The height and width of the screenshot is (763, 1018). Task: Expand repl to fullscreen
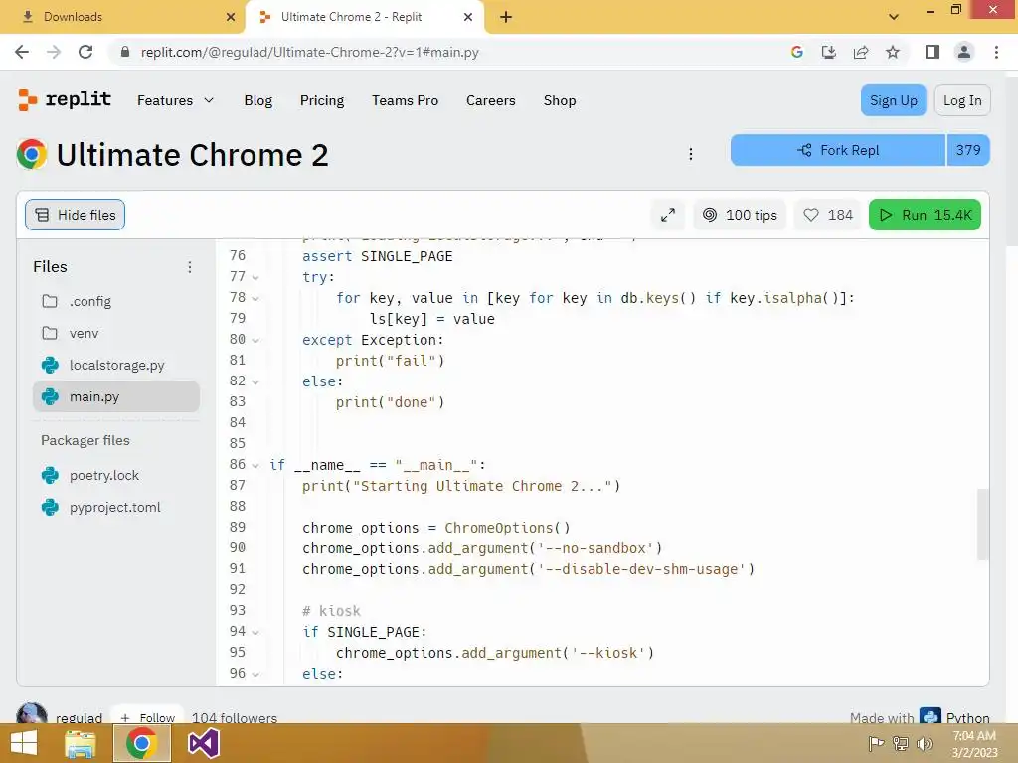(x=668, y=215)
